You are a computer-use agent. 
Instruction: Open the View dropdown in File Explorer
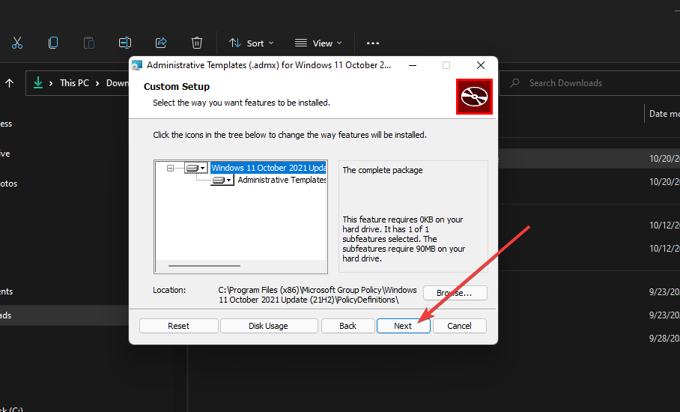318,43
